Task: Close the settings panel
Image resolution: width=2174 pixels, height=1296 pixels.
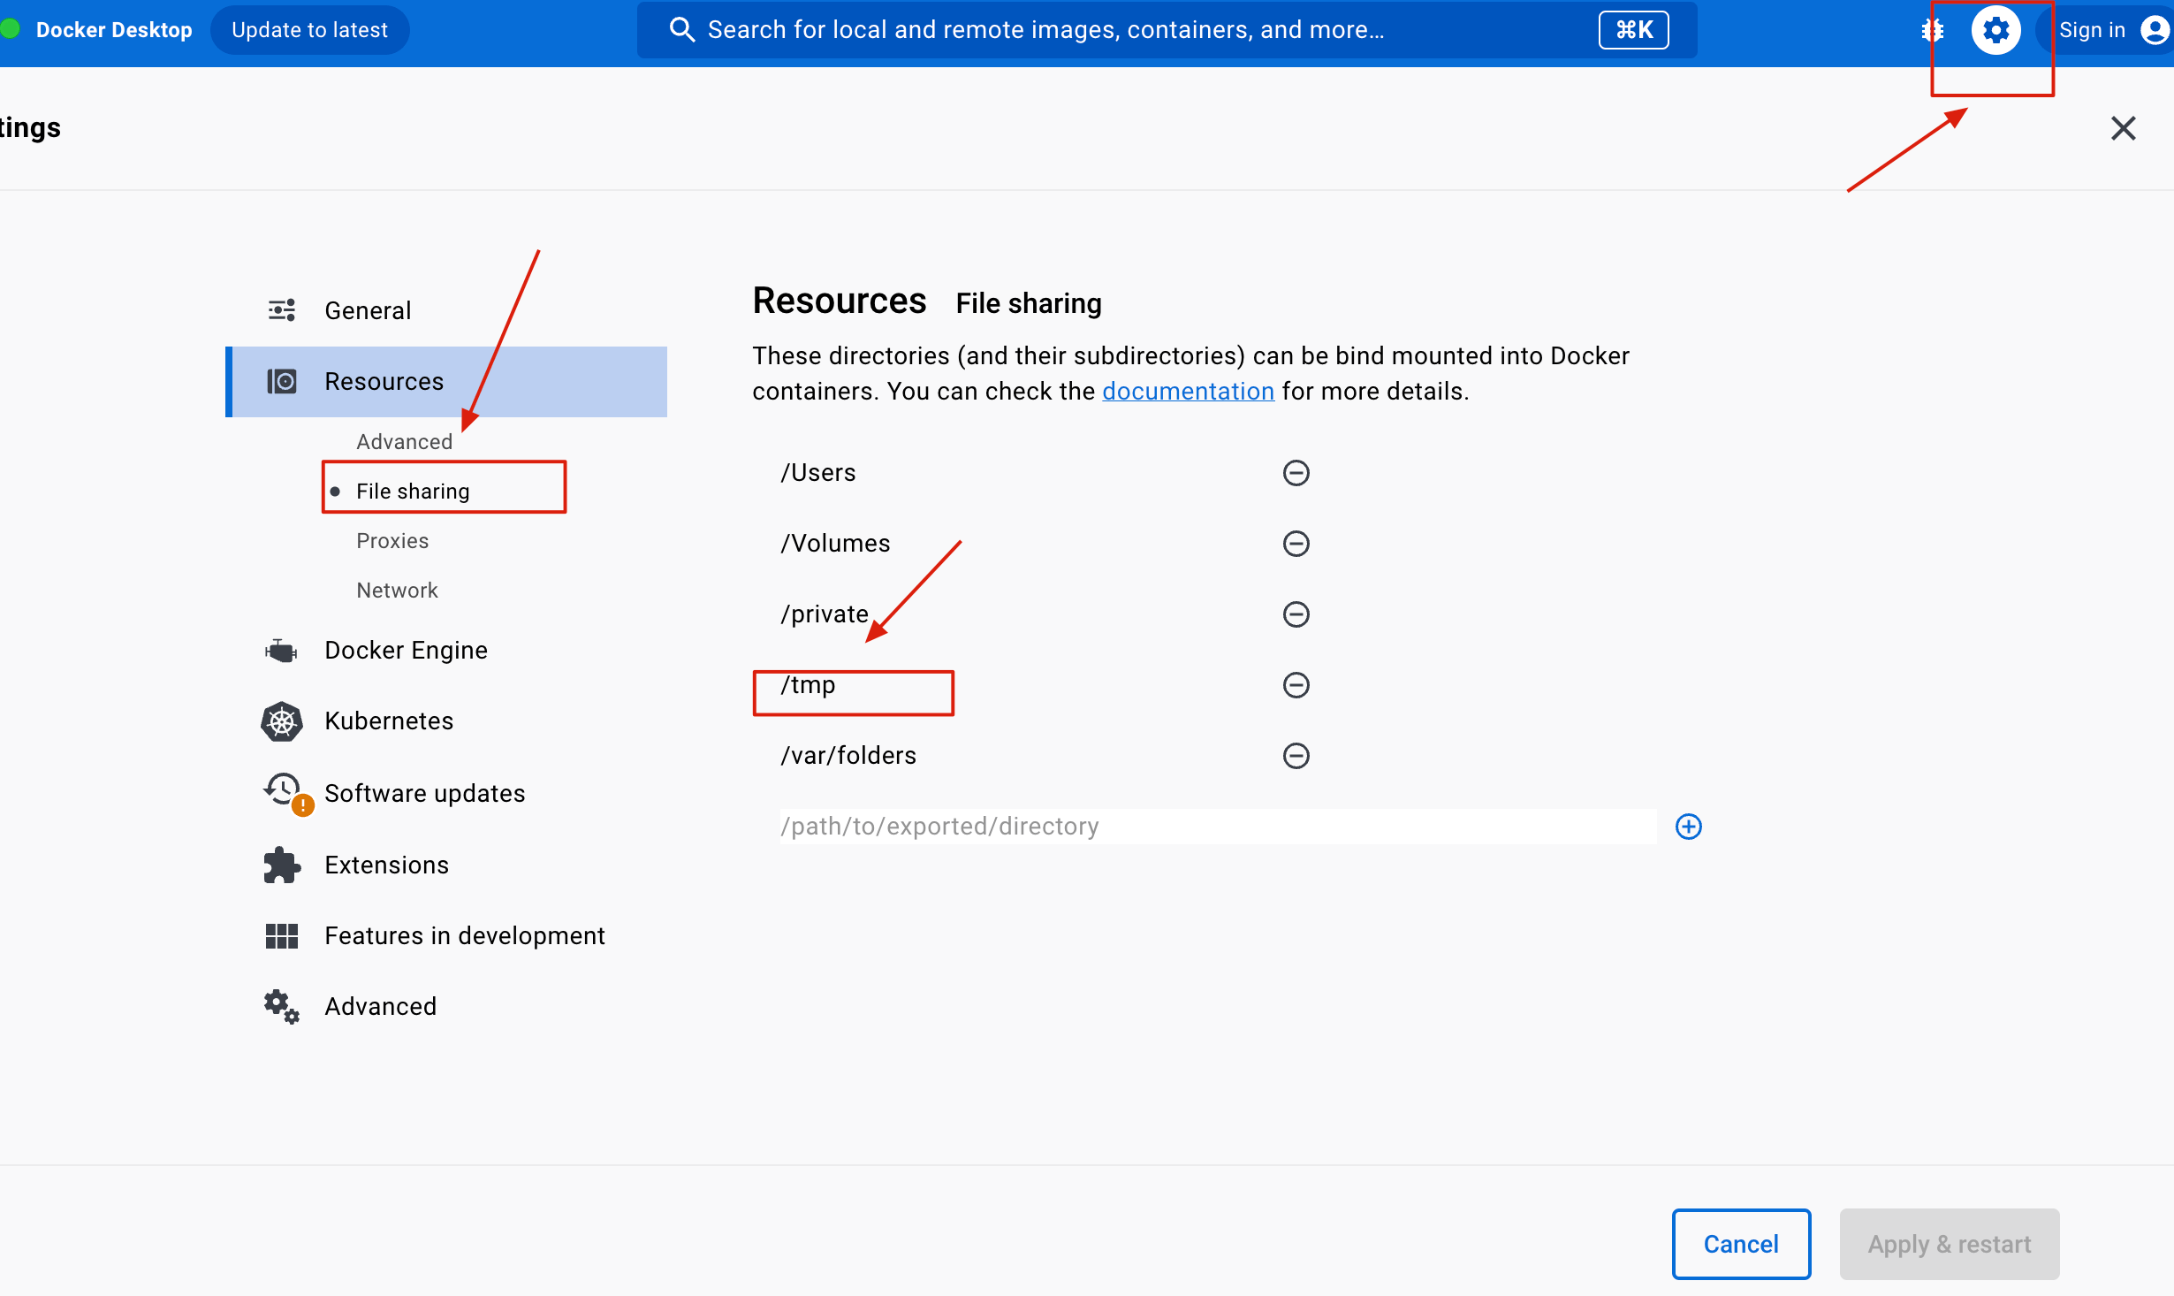Action: pyautogui.click(x=2123, y=128)
